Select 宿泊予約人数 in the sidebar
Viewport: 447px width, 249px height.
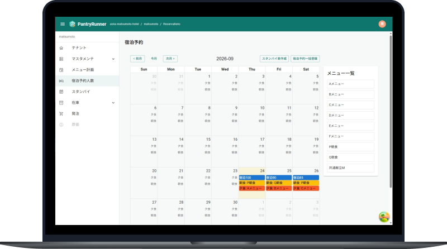(x=87, y=81)
